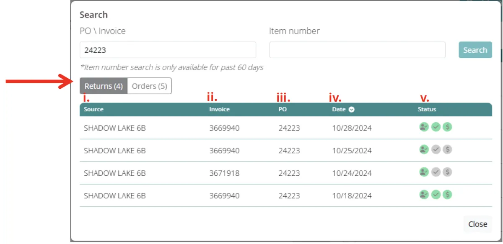The width and height of the screenshot is (503, 244).
Task: Click the checkmark icon for the 10/28/2024 return
Action: click(x=436, y=127)
